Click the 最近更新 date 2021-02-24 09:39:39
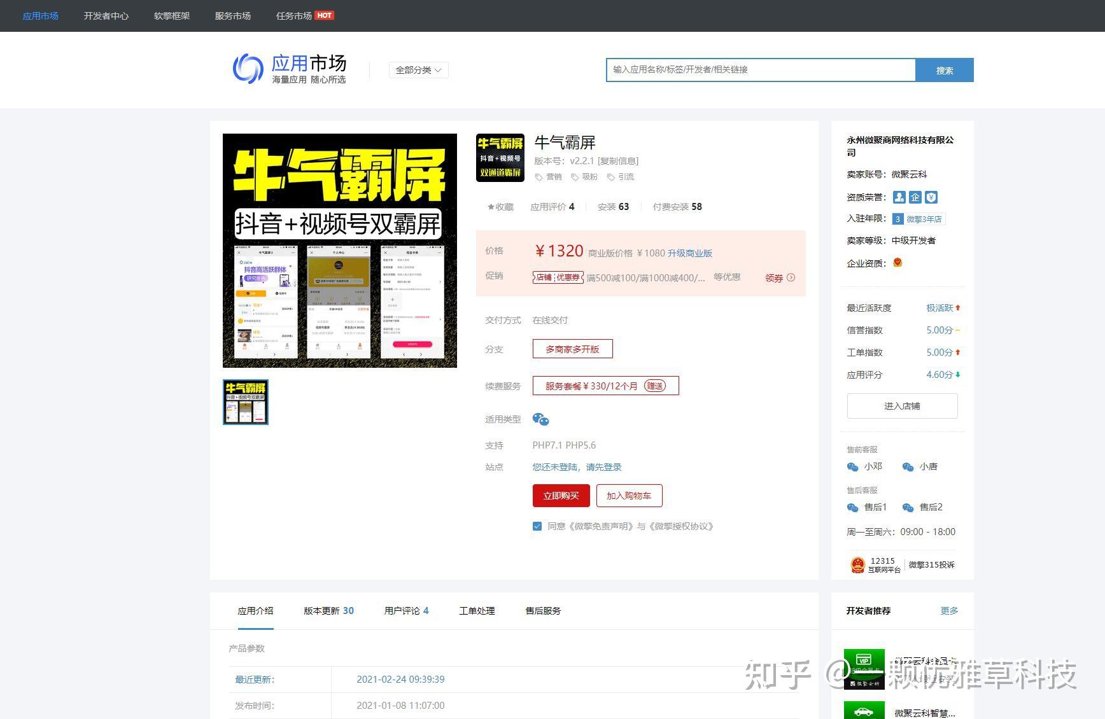This screenshot has width=1105, height=719. [400, 680]
